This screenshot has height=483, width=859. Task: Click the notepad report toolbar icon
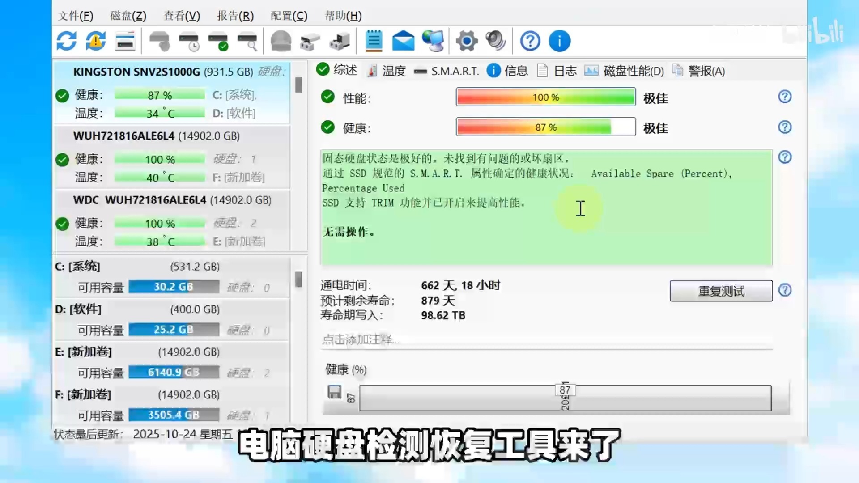click(x=374, y=41)
